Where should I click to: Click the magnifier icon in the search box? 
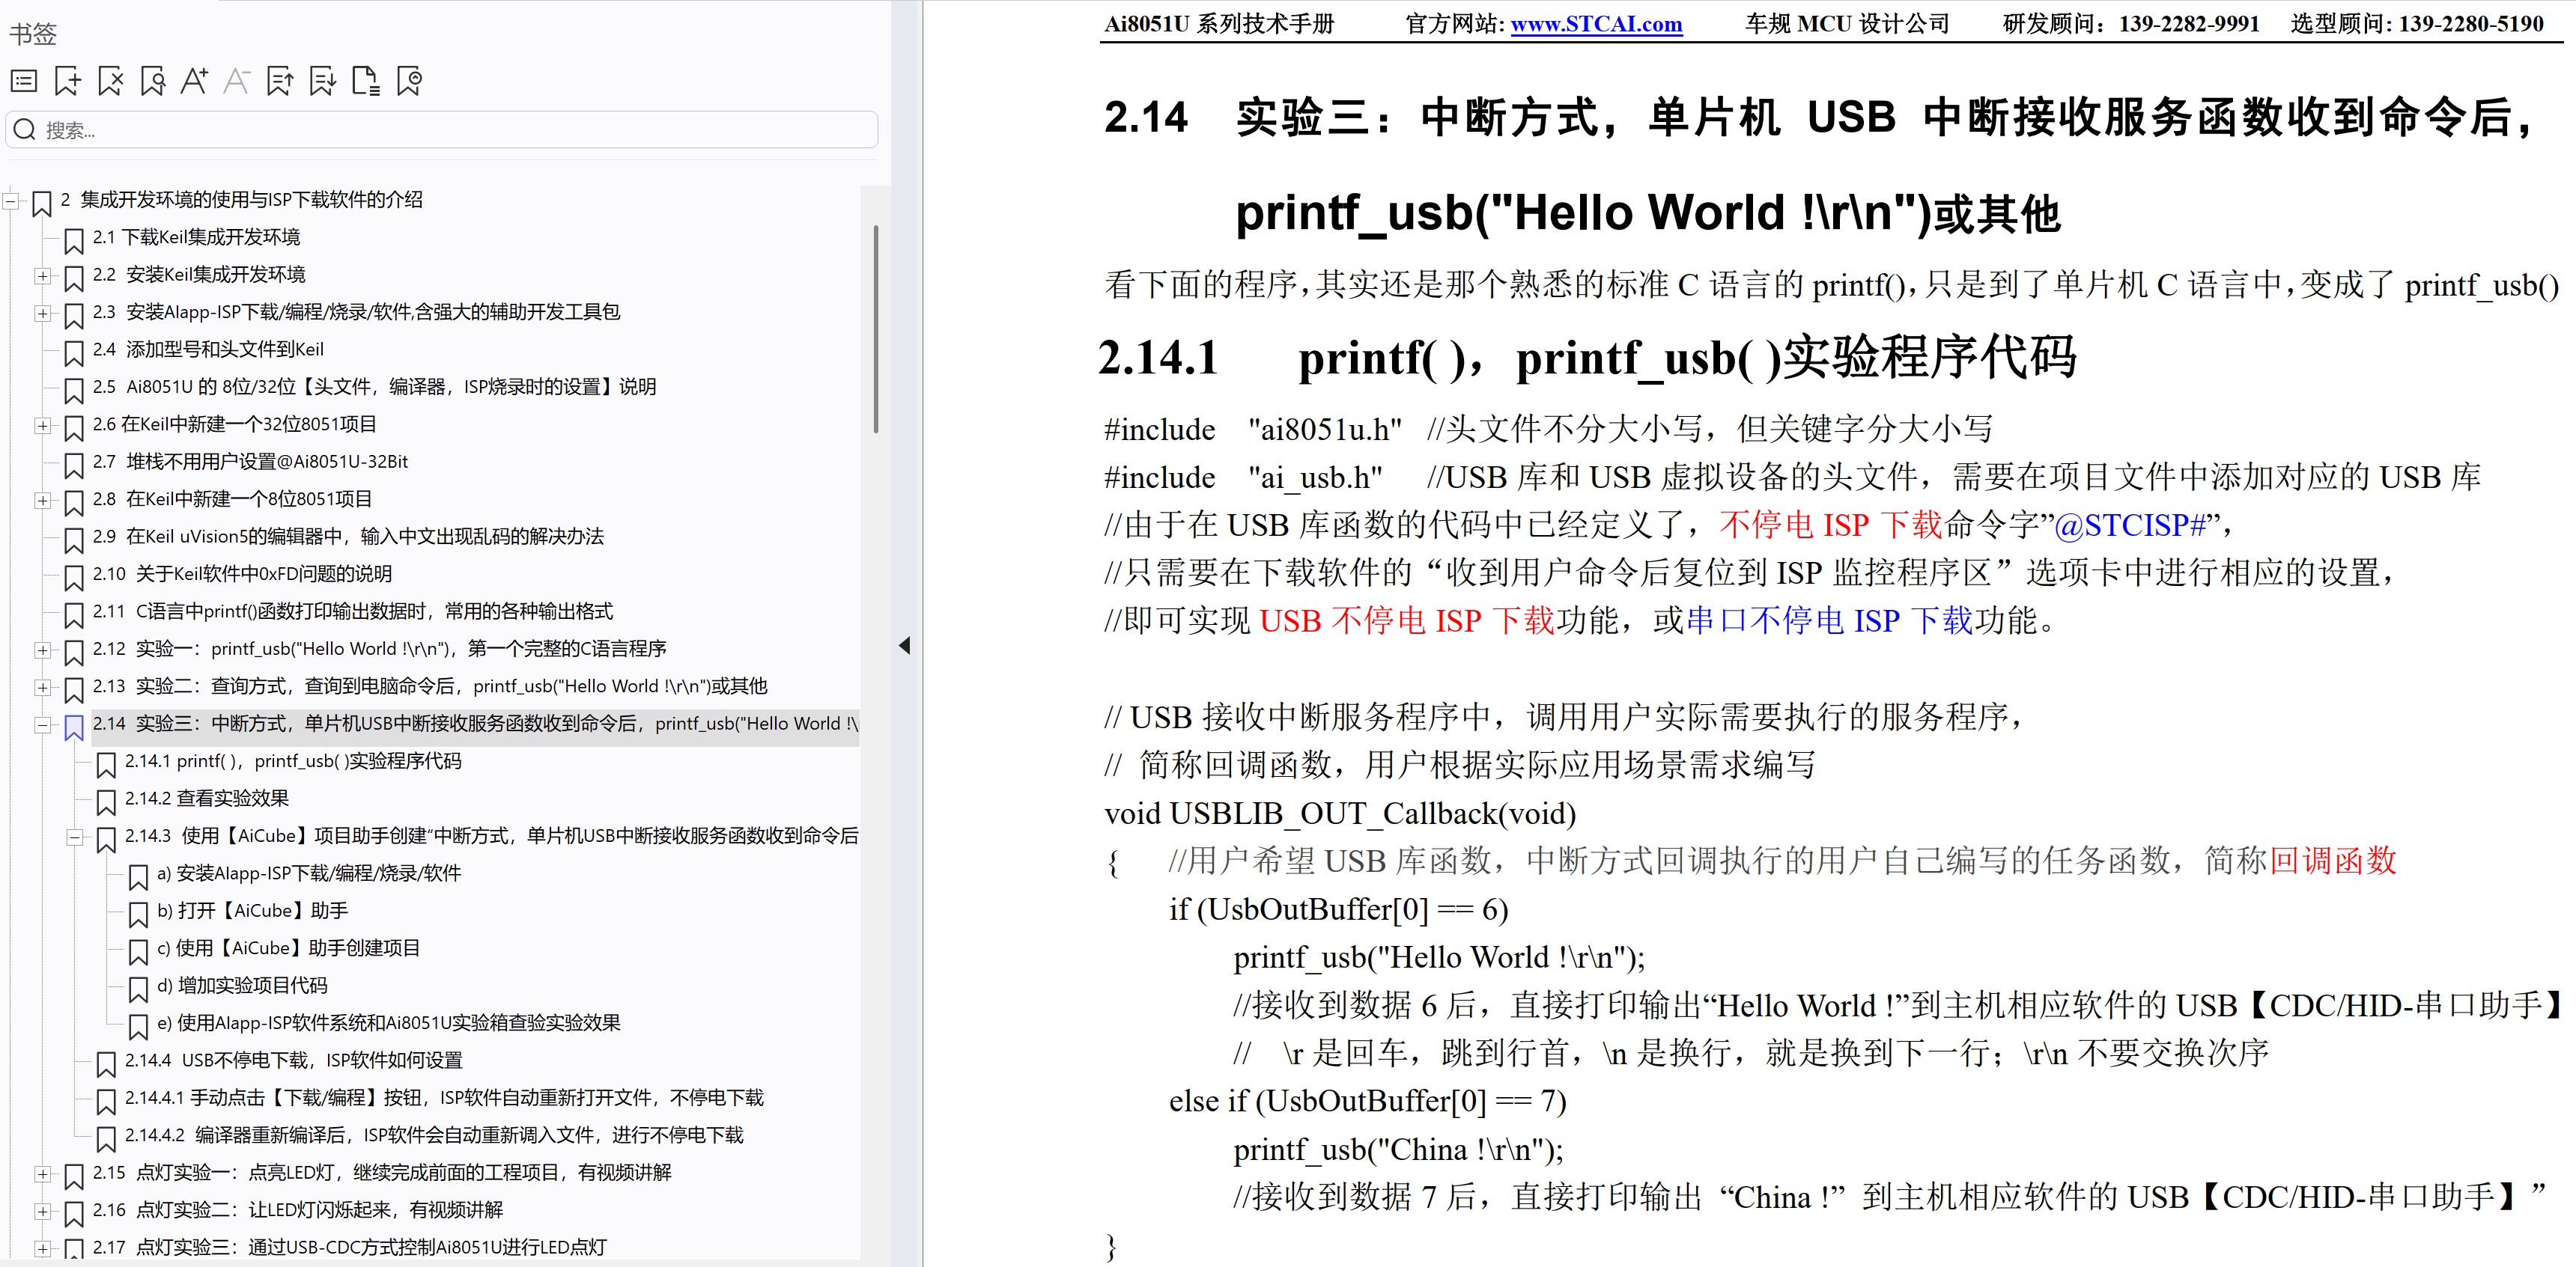click(x=25, y=130)
